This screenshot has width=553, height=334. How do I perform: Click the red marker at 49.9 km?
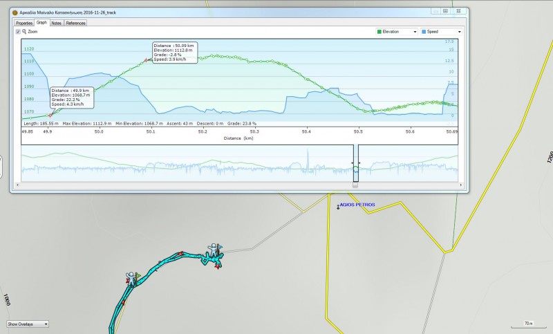tap(50, 115)
